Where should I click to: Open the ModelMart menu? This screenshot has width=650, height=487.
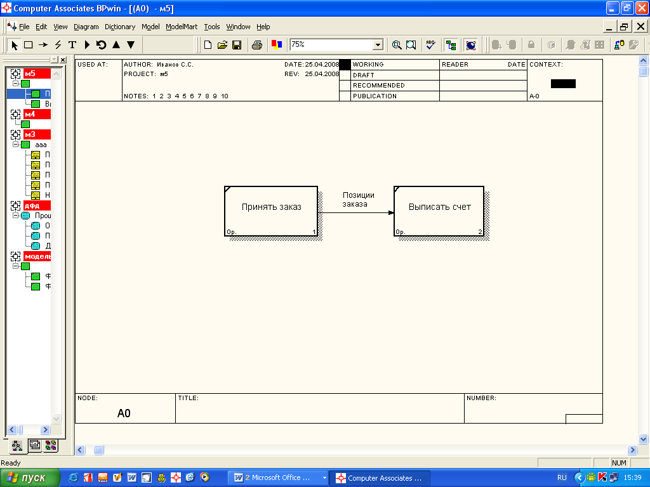pyautogui.click(x=182, y=27)
